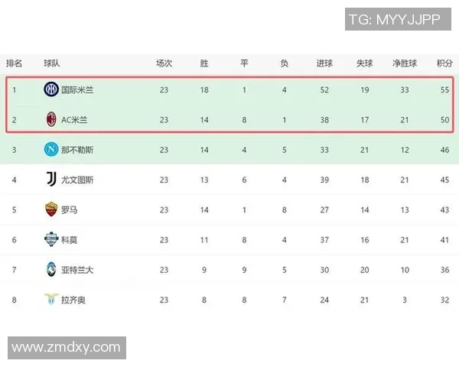The width and height of the screenshot is (459, 367).
Task: Click the Roma club crest
Action: 51,209
